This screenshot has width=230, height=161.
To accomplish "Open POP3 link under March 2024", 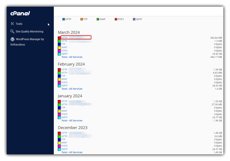I will click(x=65, y=50).
